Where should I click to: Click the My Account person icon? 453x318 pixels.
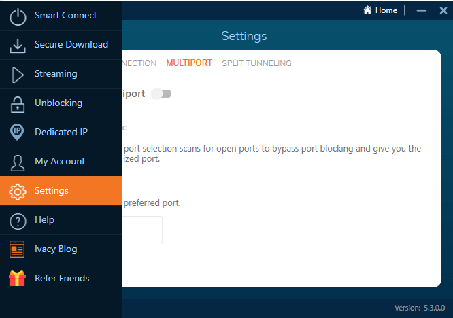point(17,163)
